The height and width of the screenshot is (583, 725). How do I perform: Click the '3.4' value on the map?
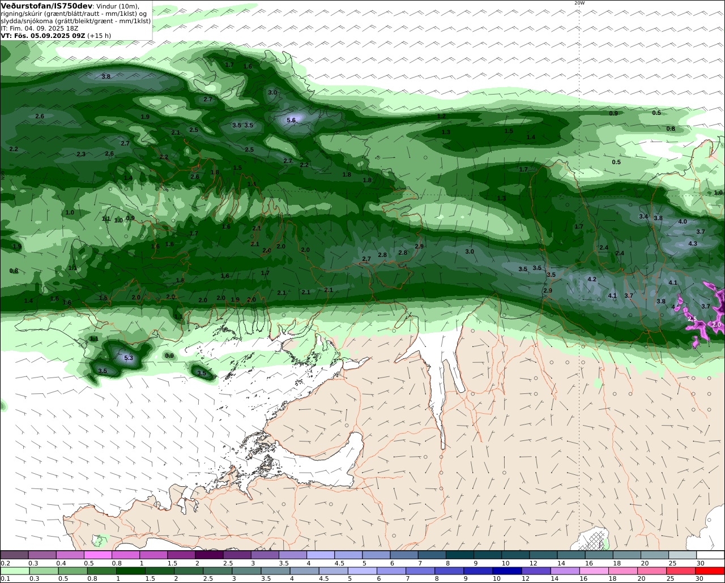(x=643, y=216)
